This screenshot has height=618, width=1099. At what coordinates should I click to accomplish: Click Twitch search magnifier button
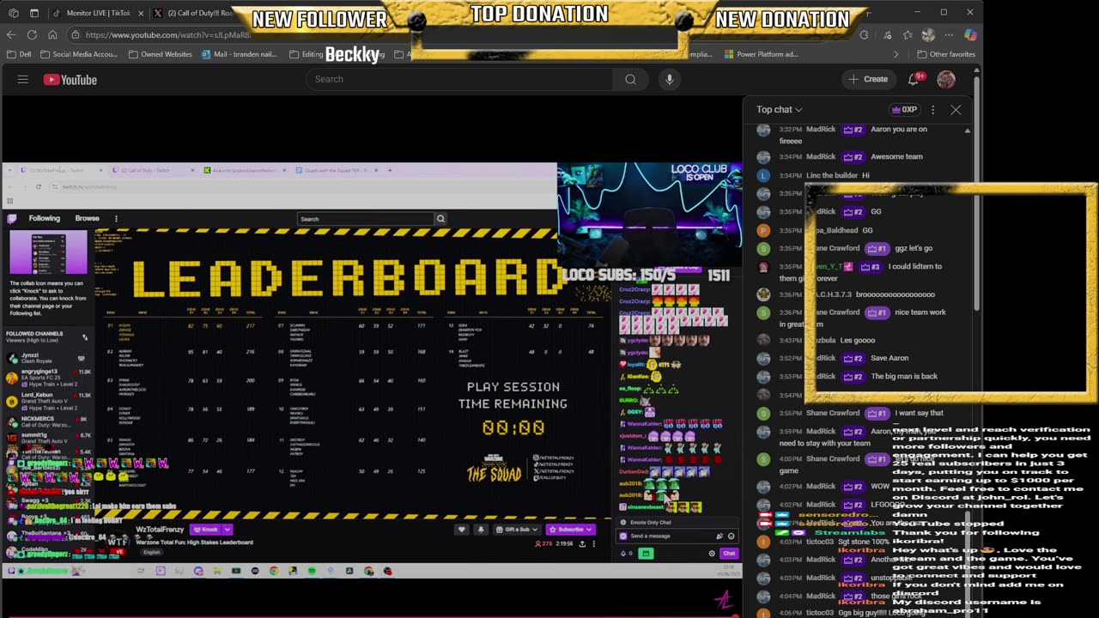coord(440,219)
